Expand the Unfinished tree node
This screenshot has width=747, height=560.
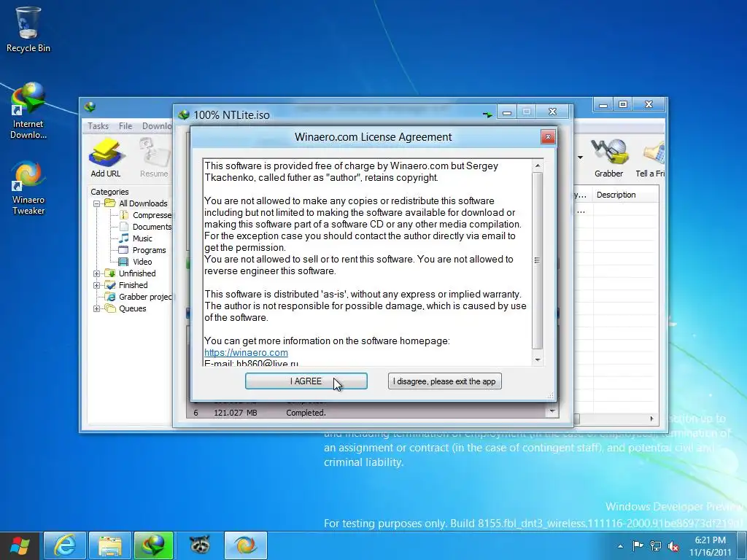click(97, 273)
